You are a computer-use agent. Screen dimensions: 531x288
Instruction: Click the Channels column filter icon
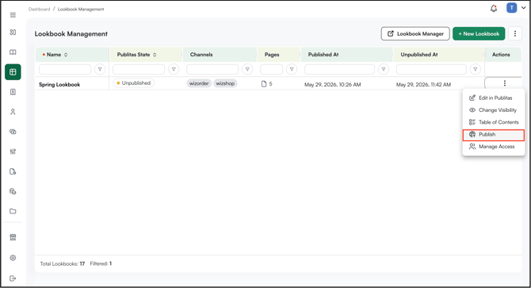point(247,69)
